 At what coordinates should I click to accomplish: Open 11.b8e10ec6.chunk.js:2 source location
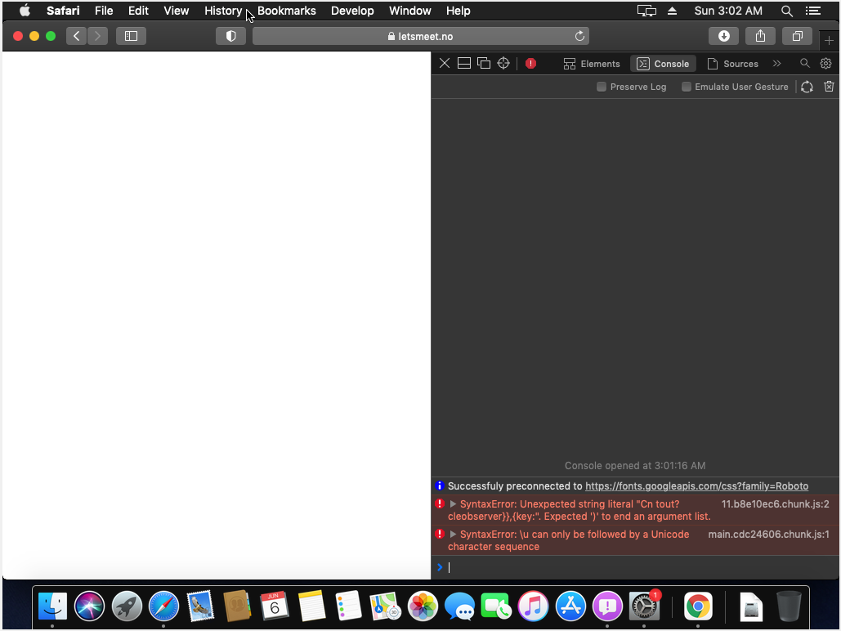click(775, 503)
